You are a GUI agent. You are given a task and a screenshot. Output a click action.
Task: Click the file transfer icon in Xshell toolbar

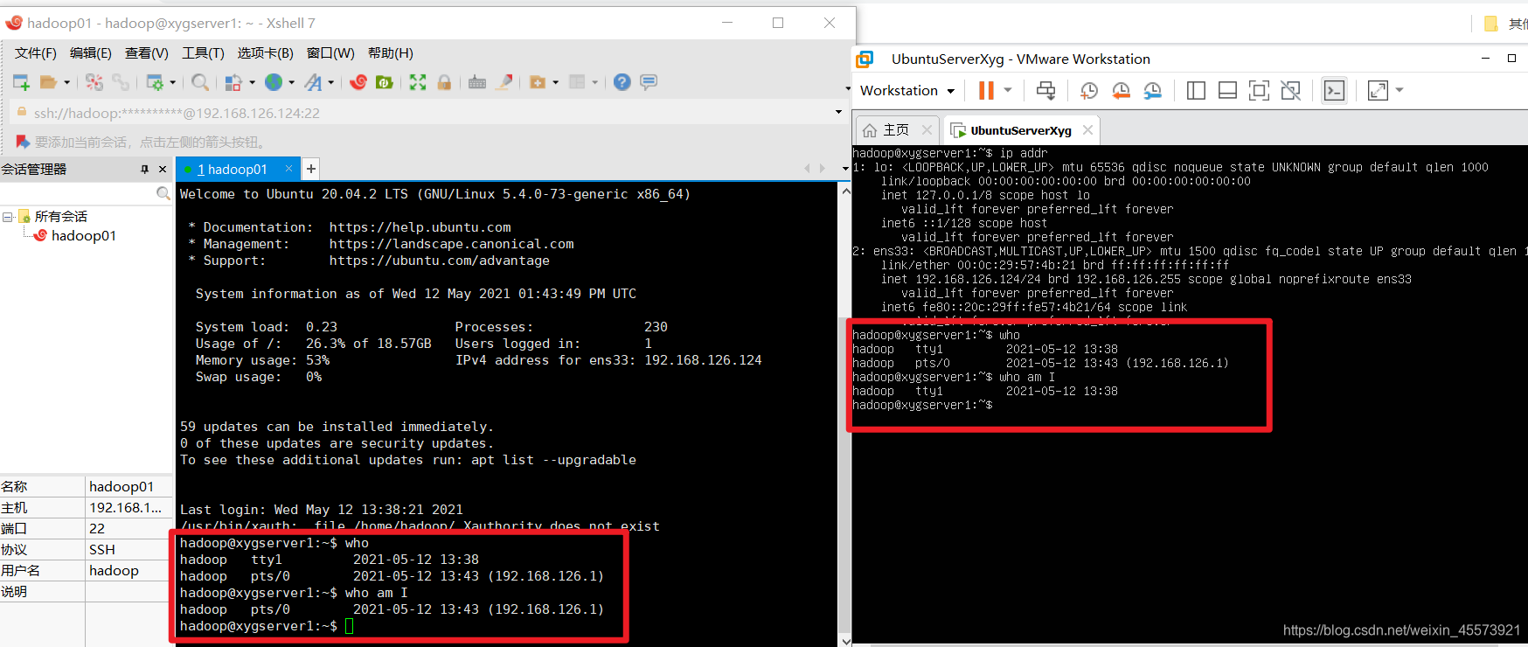233,82
